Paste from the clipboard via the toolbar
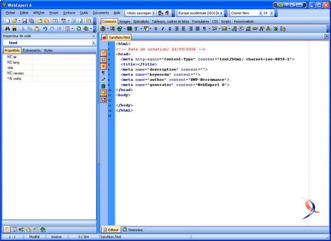The height and width of the screenshot is (241, 331). click(37, 28)
